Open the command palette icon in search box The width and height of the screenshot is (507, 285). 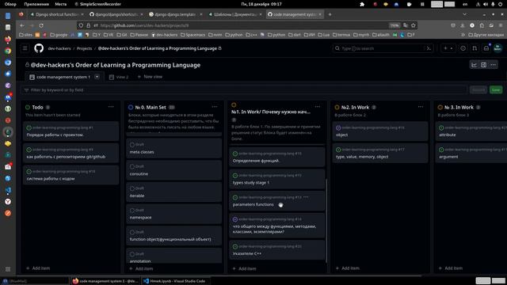429,48
